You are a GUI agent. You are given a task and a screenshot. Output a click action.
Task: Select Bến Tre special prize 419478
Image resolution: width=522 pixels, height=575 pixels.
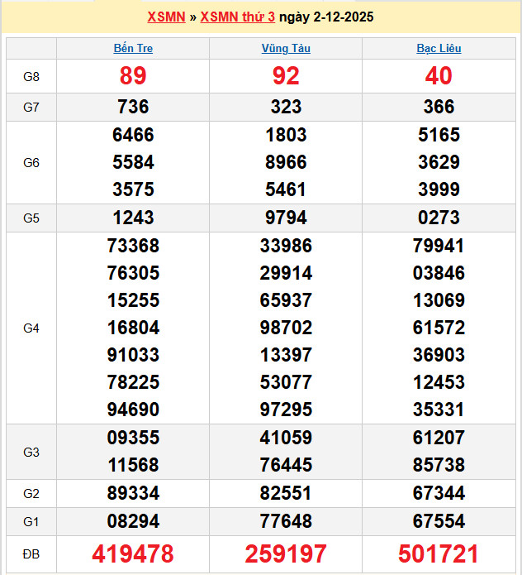tap(133, 553)
